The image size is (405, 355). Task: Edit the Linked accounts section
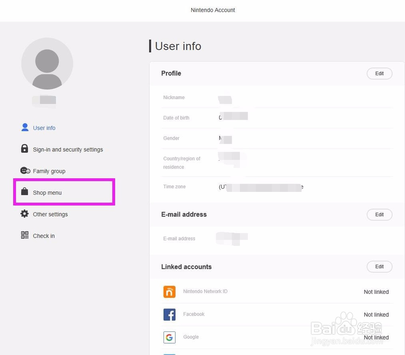379,267
